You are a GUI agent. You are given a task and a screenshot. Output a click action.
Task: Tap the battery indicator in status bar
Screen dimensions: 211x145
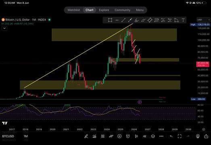(x=204, y=3)
